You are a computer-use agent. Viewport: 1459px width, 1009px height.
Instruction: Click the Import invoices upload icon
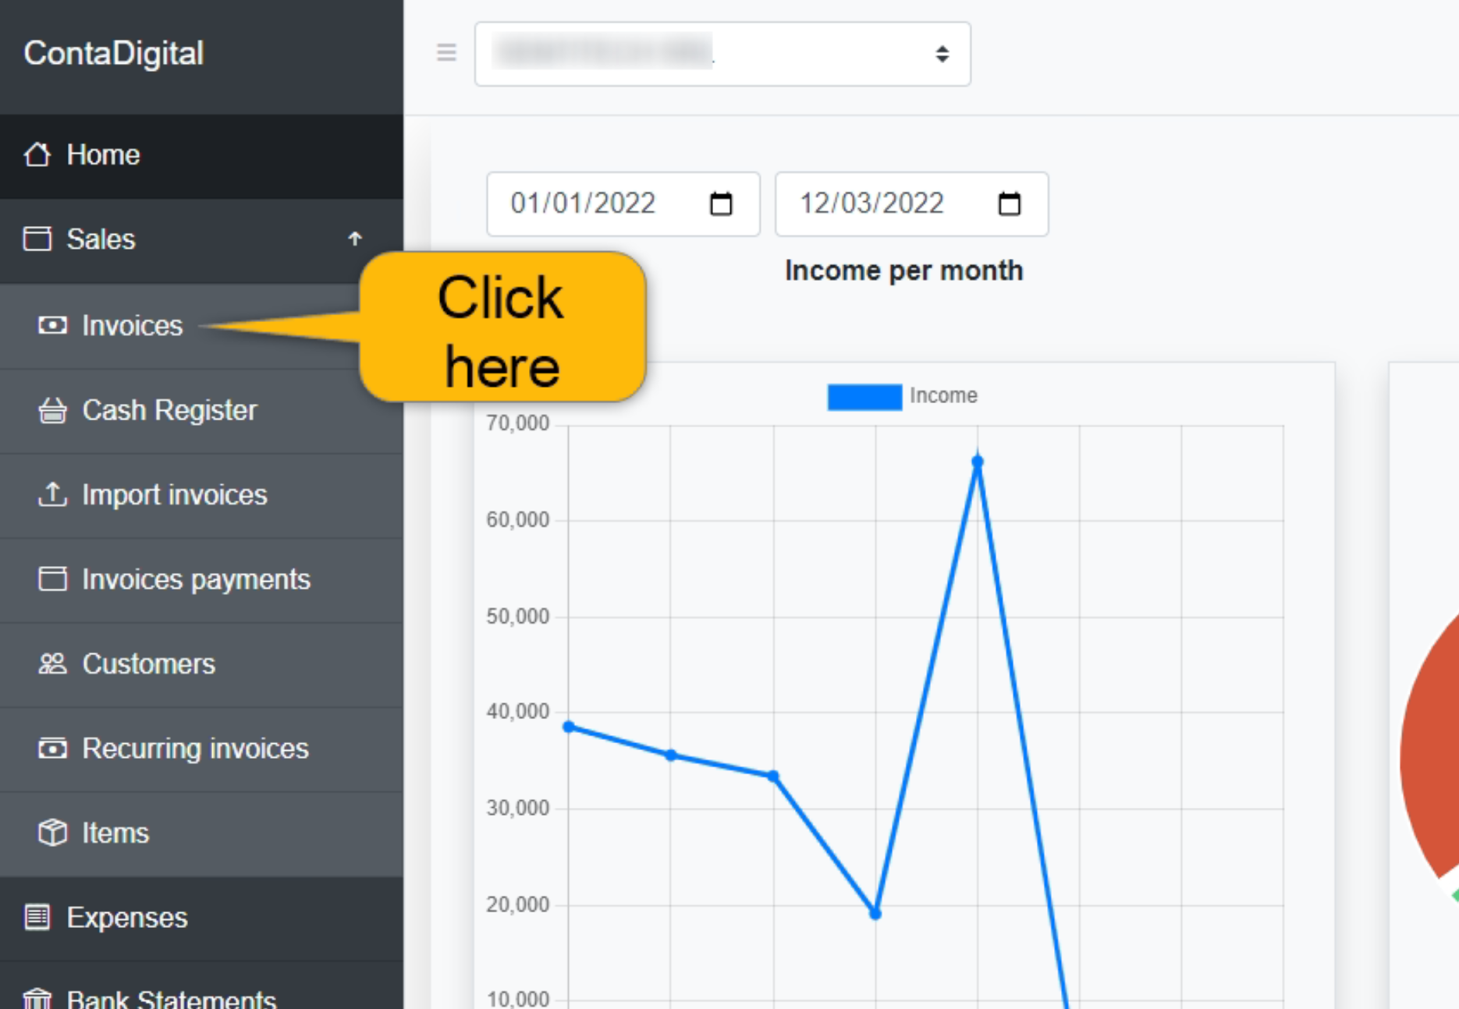coord(52,494)
